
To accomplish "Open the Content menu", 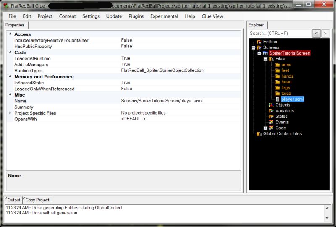I will (x=68, y=16).
